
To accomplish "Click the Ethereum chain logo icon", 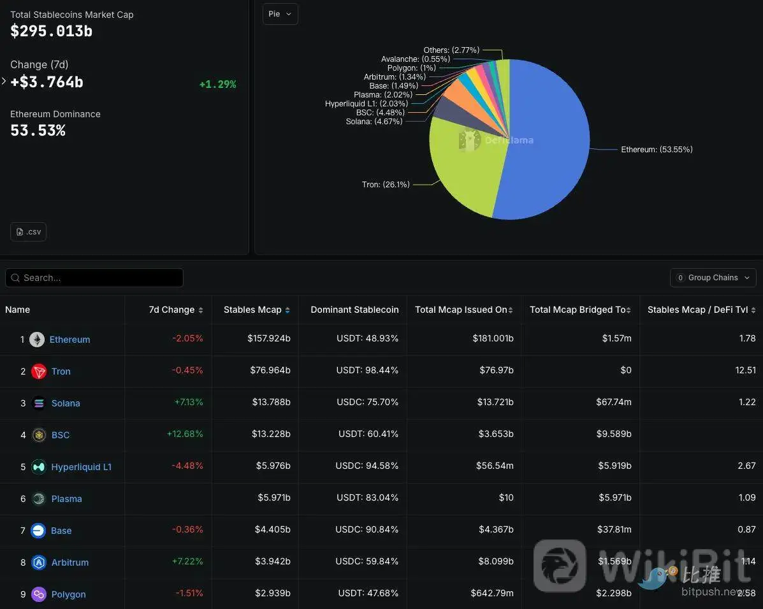I will point(37,340).
